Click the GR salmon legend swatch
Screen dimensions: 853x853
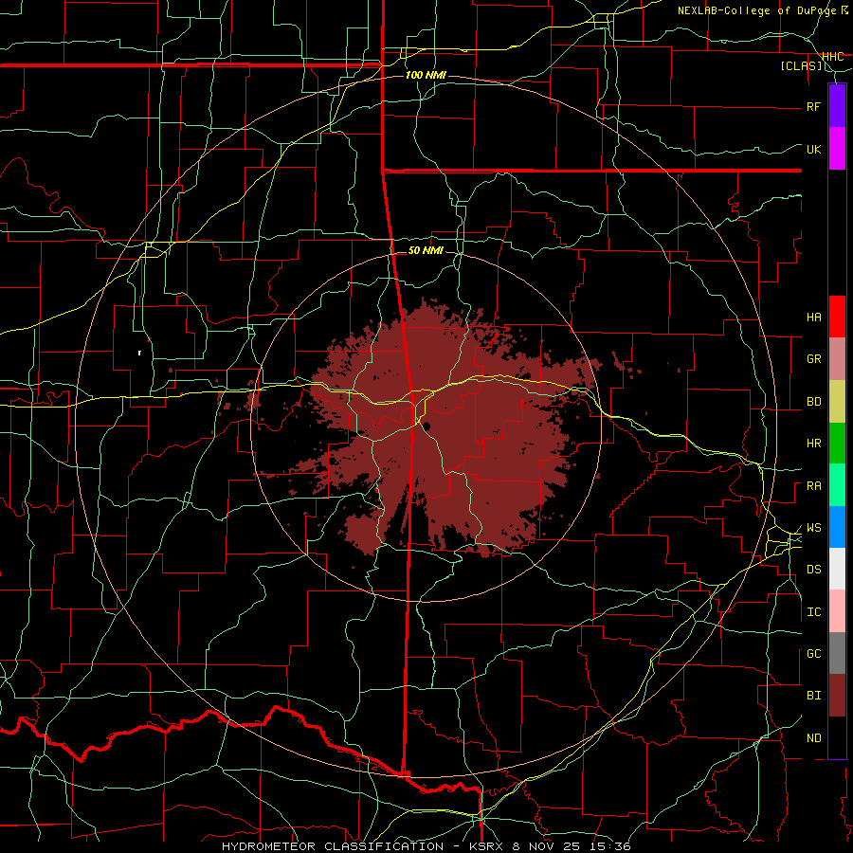pyautogui.click(x=837, y=359)
